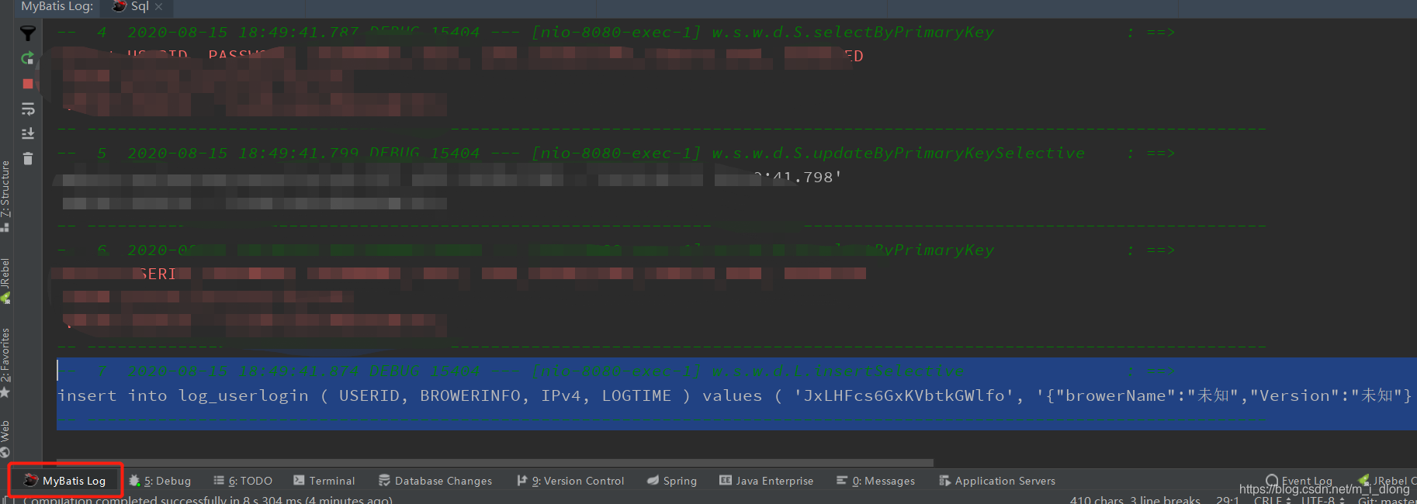Click the UTF-8 encoding selector
This screenshot has width=1417, height=504.
1323,499
